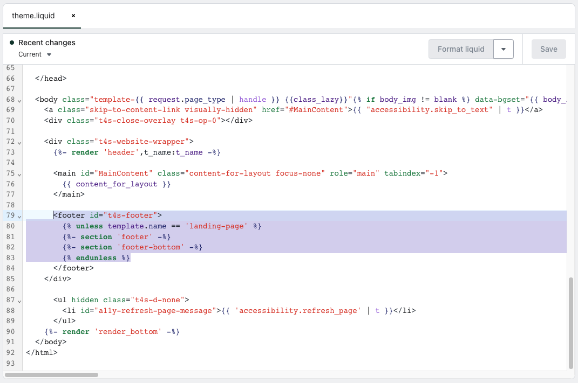
Task: Click the Format liquid button
Action: point(461,49)
